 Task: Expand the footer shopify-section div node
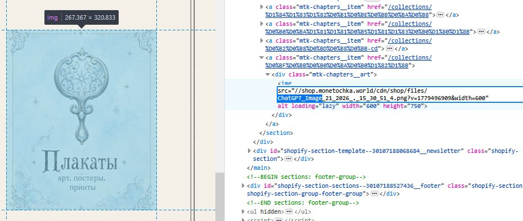pyautogui.click(x=243, y=186)
